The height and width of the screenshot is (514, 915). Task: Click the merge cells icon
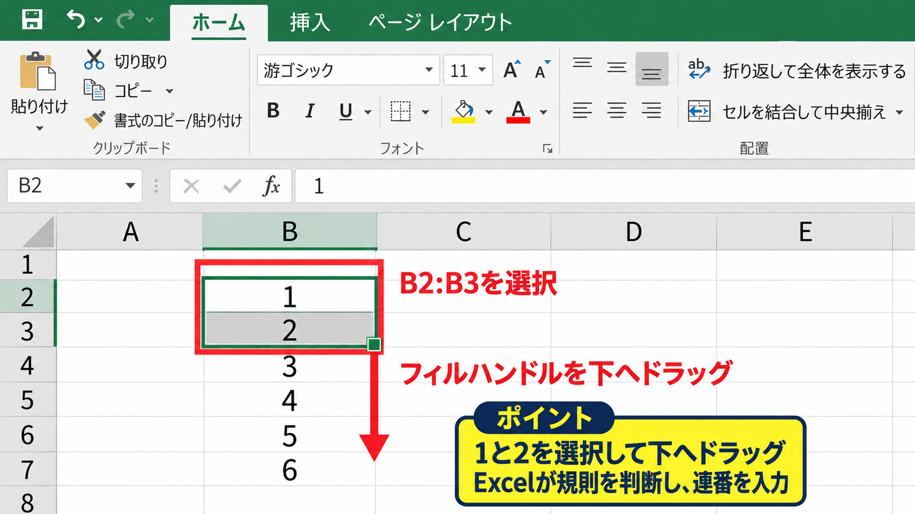coord(699,111)
